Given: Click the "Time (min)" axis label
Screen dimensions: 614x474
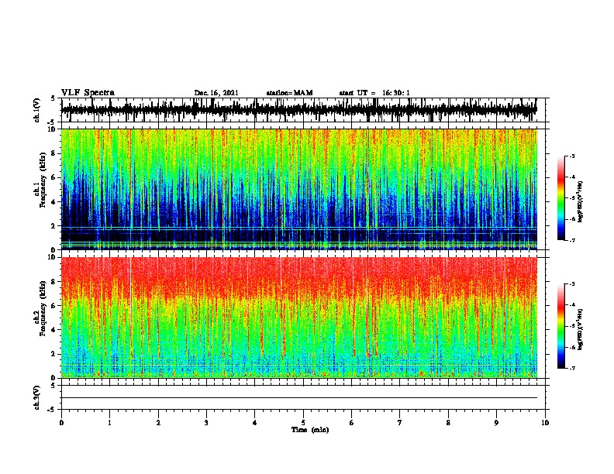Looking at the screenshot, I should click(x=310, y=430).
